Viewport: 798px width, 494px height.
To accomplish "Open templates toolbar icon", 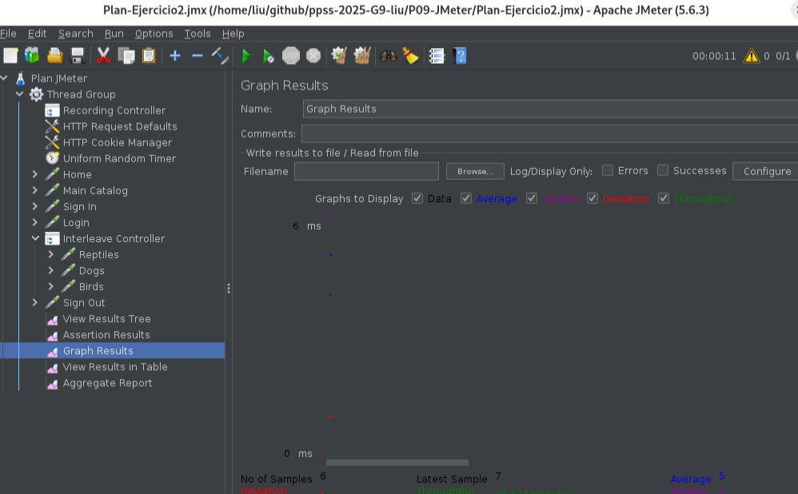I will tap(32, 55).
